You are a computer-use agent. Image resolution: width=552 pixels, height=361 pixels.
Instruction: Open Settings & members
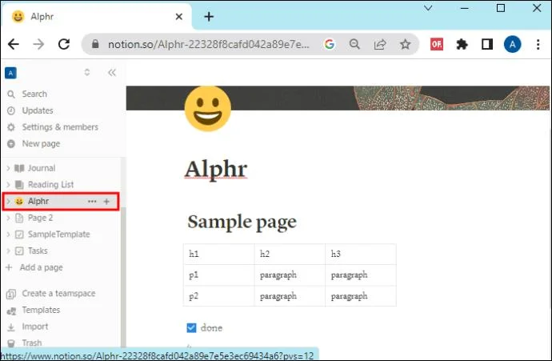point(60,127)
